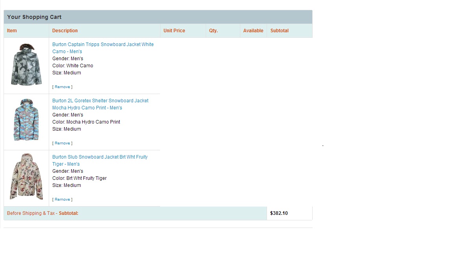The height and width of the screenshot is (255, 453).
Task: Click the Color: Brt Wht Fruity Tiger text
Action: (79, 178)
